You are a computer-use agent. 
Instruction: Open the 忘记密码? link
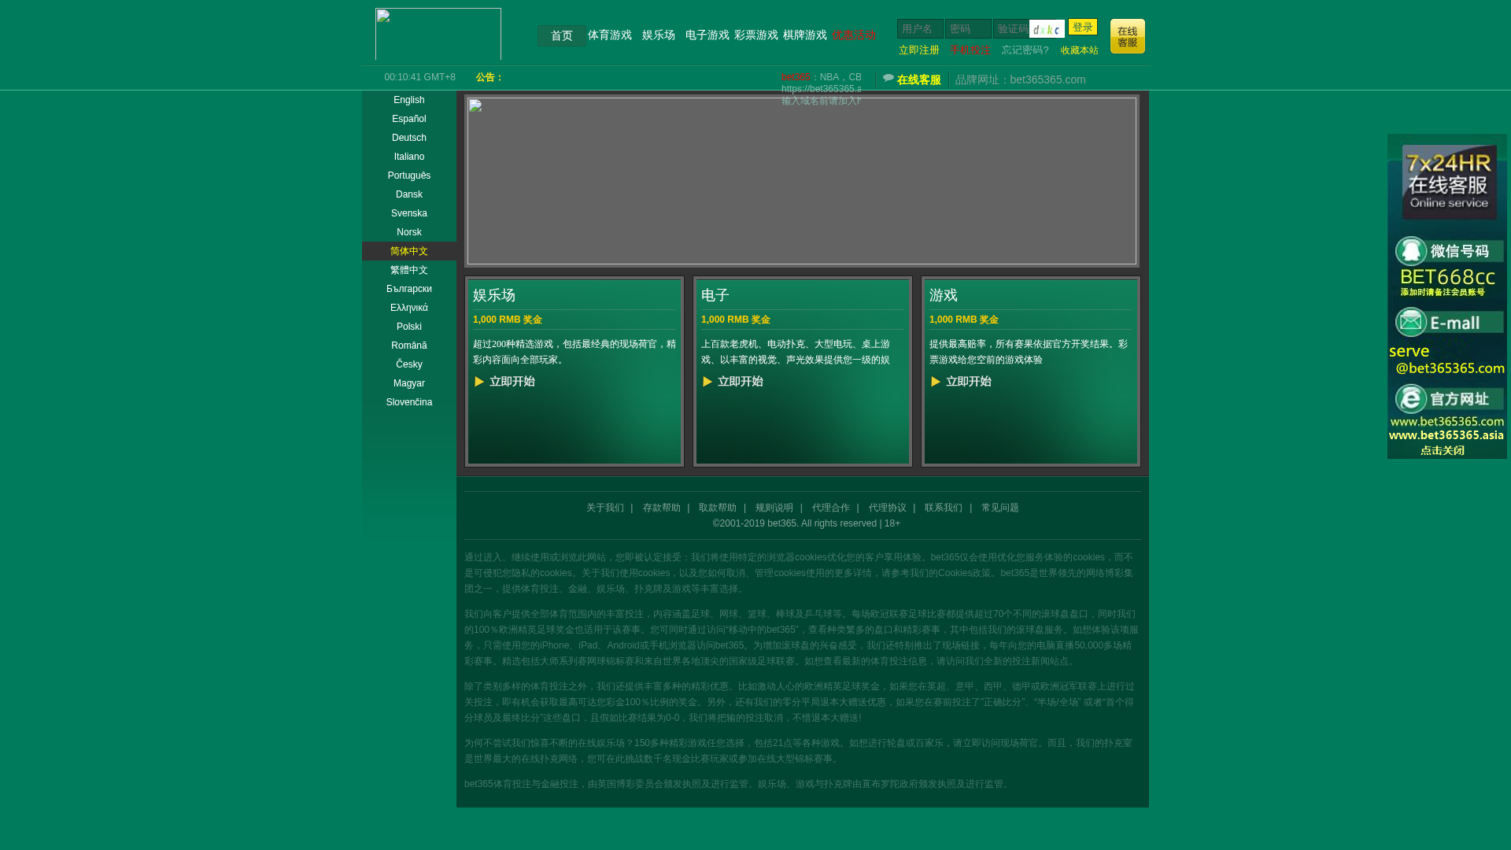(1025, 50)
